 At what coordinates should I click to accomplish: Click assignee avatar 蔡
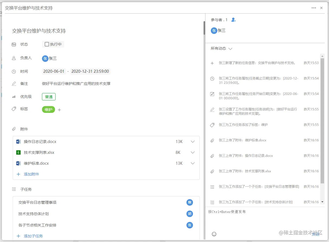[190, 202]
